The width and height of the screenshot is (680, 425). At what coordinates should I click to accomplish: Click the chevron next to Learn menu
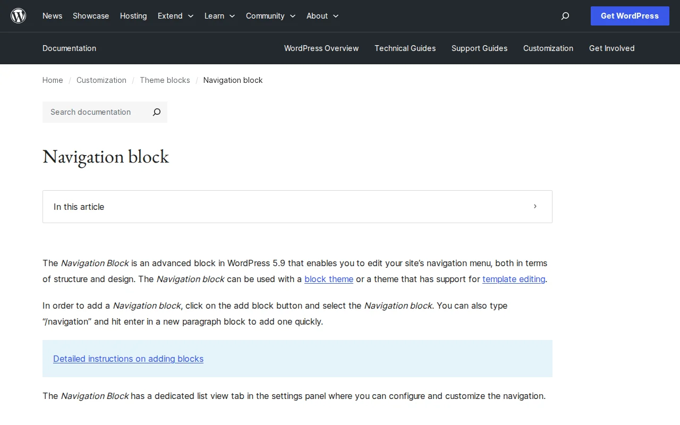point(232,16)
